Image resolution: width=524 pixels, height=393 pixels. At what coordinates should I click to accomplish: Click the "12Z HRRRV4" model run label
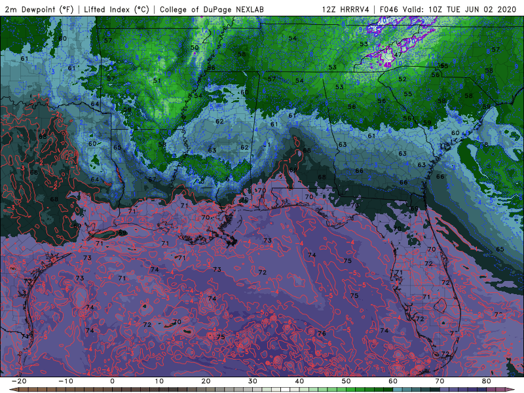345,9
